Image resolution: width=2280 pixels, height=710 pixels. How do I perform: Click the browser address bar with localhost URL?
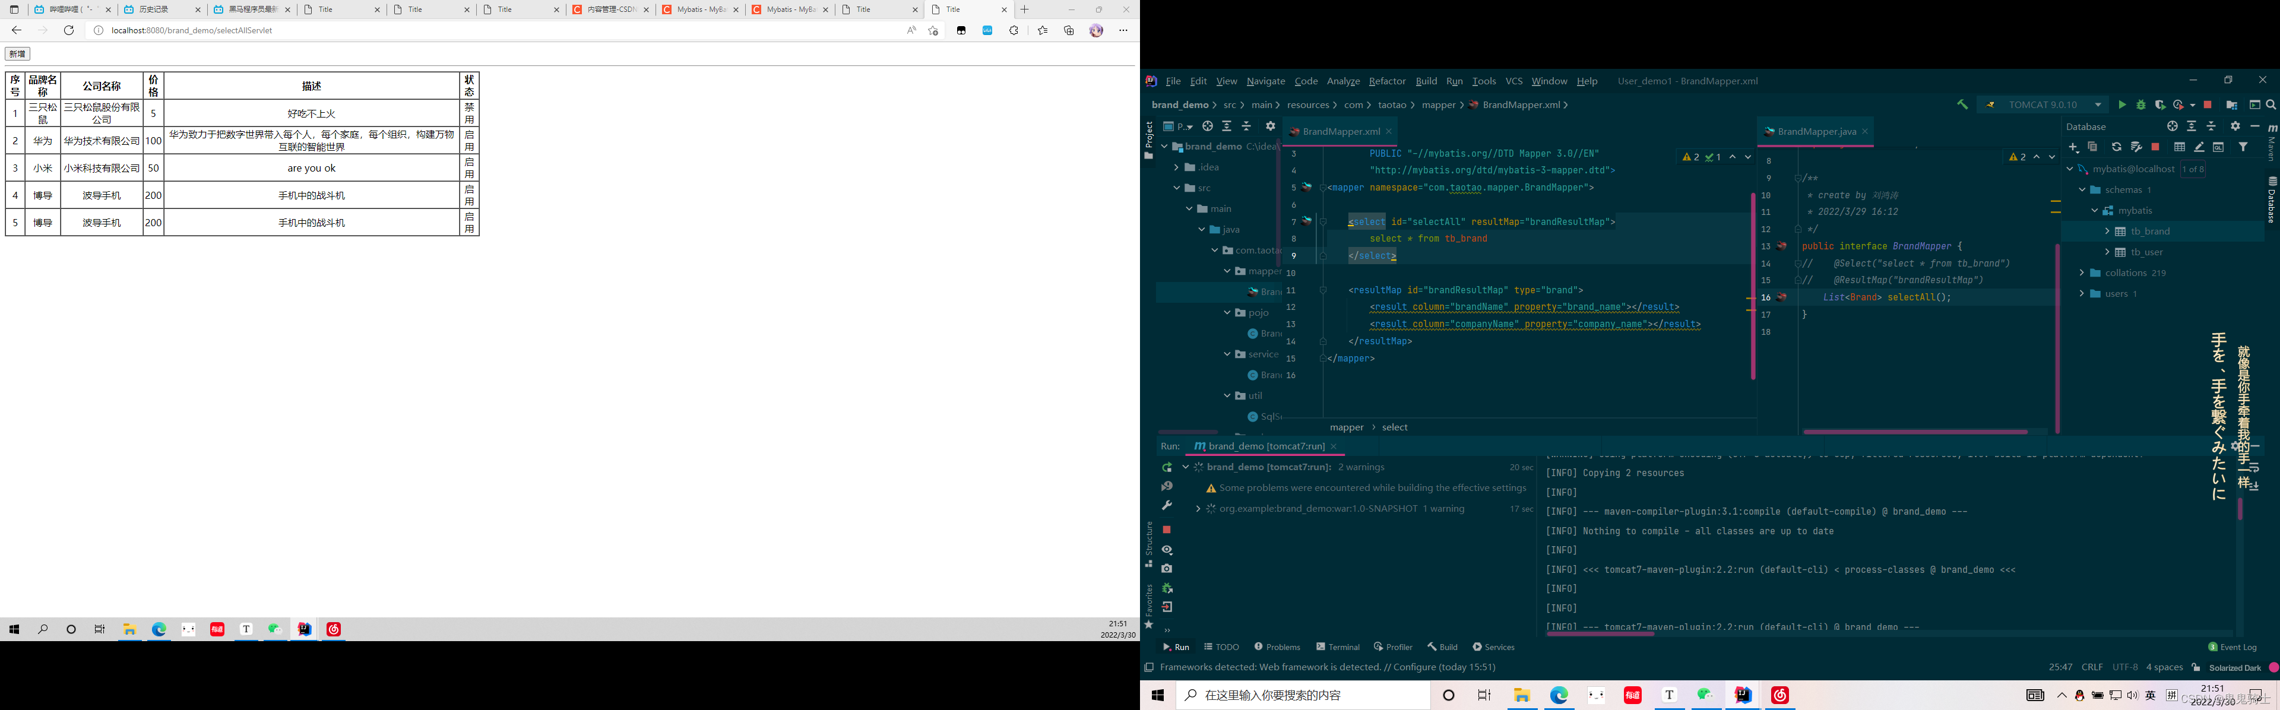(496, 30)
